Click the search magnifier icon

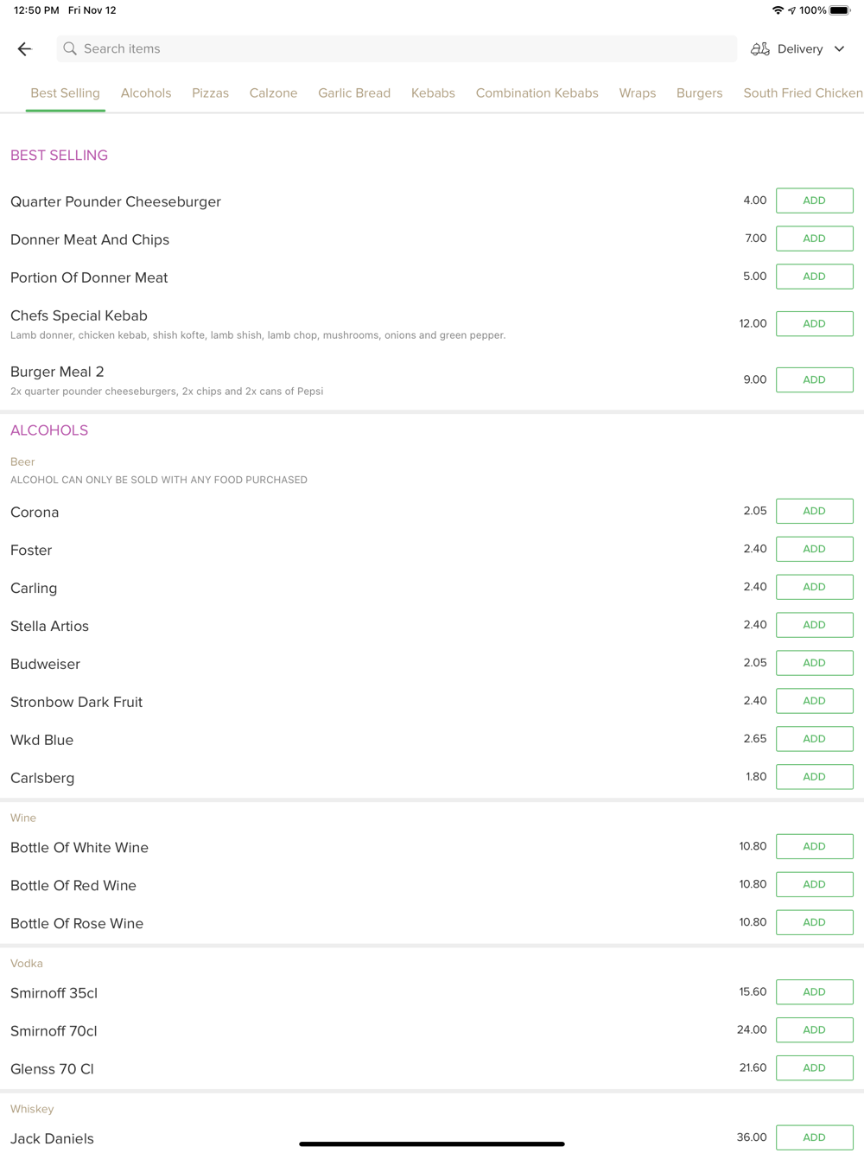click(70, 49)
